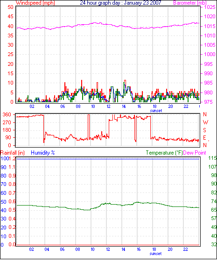Click the "Humidity %" legend label

[43, 153]
